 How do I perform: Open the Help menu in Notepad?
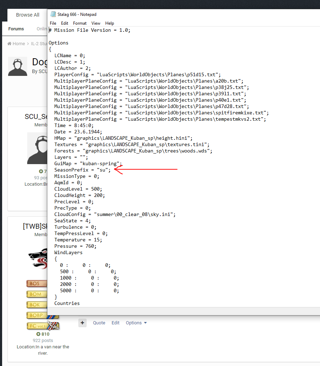pyautogui.click(x=109, y=23)
